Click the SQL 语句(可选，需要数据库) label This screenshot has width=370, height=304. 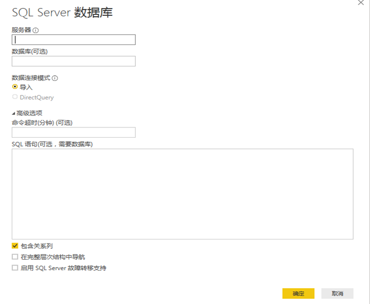coord(52,144)
